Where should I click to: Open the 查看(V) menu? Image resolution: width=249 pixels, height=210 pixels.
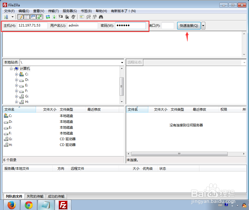(x=38, y=11)
